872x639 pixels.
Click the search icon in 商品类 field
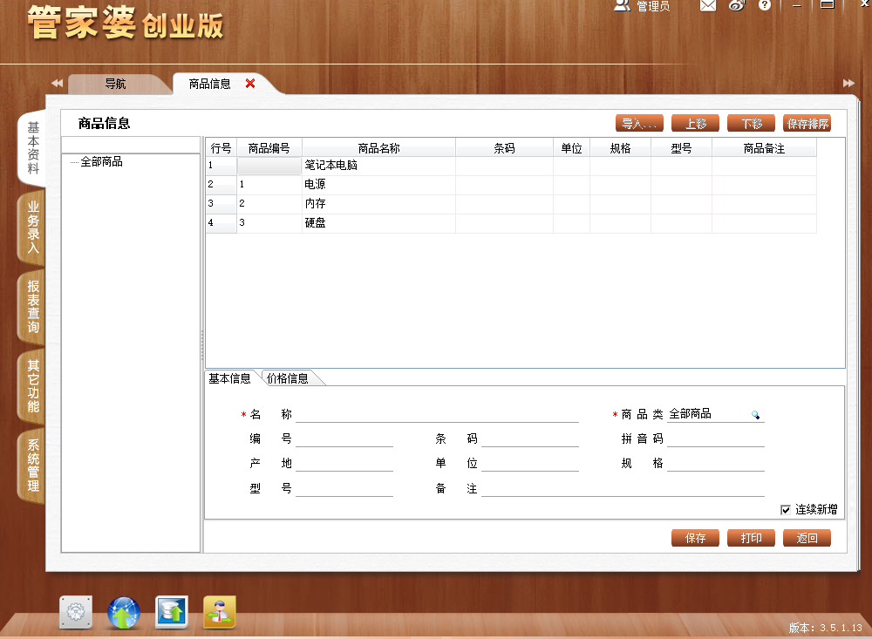tap(755, 415)
